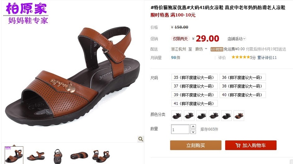Click the magnifier zoom icon on product image
Image resolution: width=293 pixels, height=164 pixels.
click(141, 139)
